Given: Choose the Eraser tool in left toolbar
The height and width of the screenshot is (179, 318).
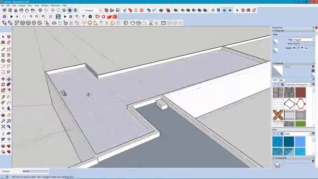Looking at the screenshot, I should tap(9, 42).
